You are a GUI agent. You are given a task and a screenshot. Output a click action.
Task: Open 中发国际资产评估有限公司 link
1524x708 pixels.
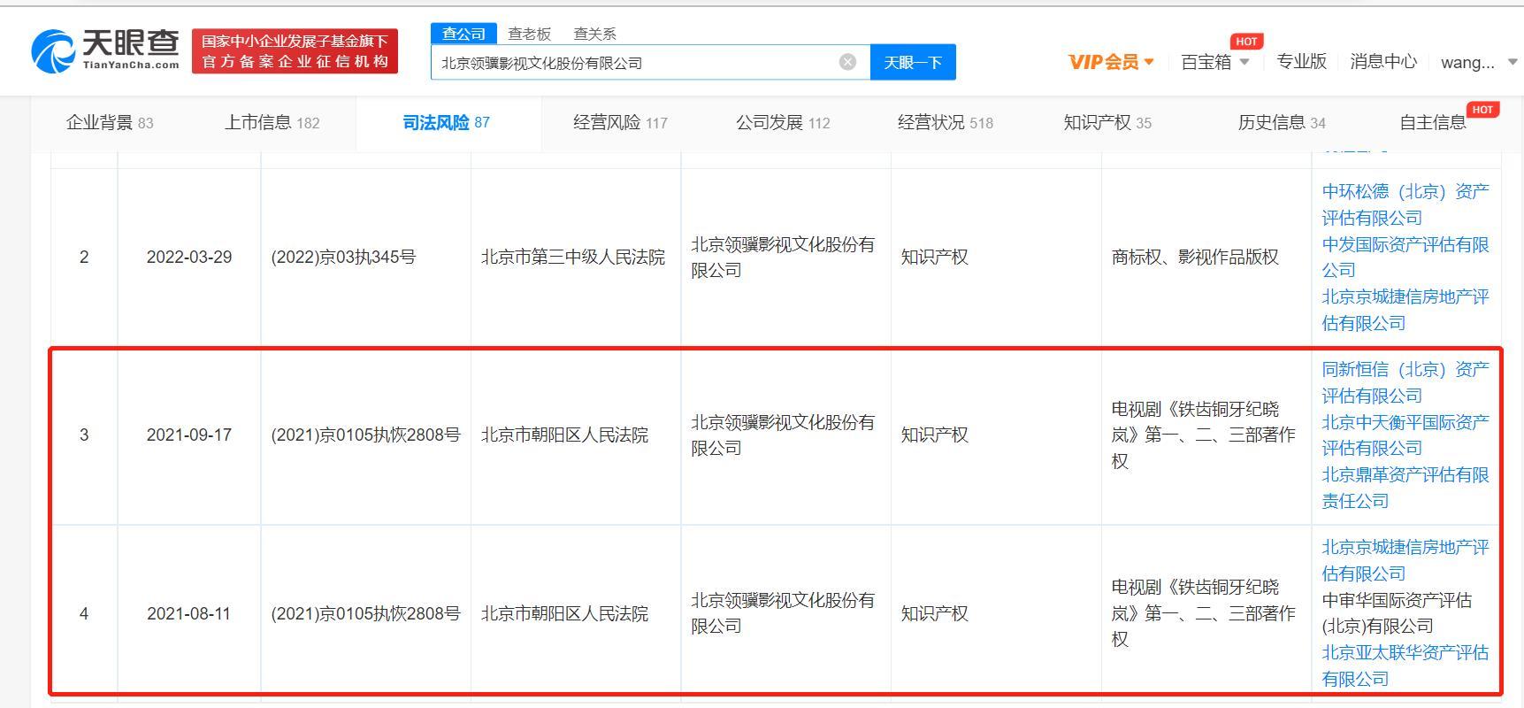point(1405,257)
